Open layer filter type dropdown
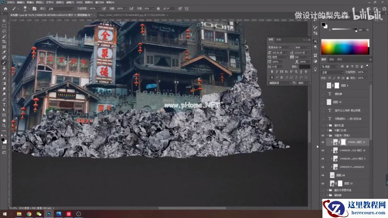The width and height of the screenshot is (388, 218). coord(330,66)
